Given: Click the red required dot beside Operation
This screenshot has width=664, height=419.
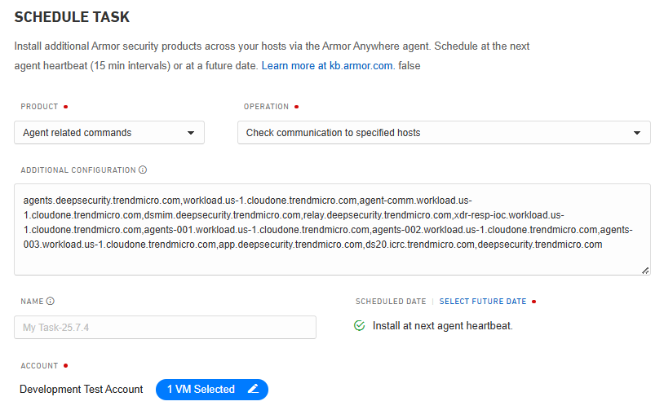Looking at the screenshot, I should click(296, 107).
